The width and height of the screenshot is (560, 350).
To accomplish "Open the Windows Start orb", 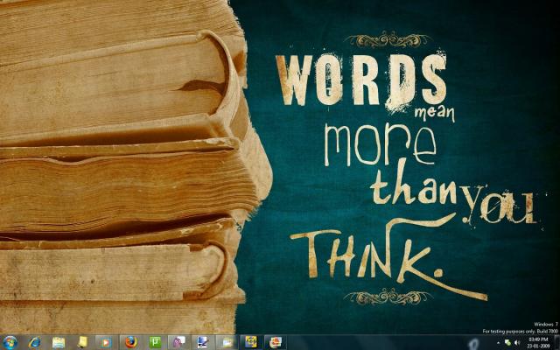I will pyautogui.click(x=10, y=342).
